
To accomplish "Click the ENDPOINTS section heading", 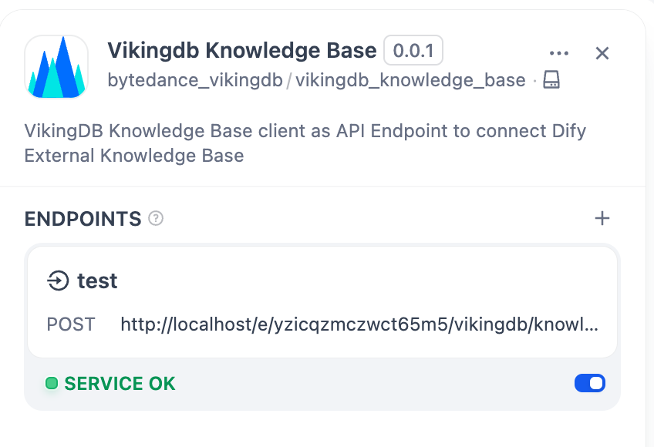I will [x=83, y=219].
